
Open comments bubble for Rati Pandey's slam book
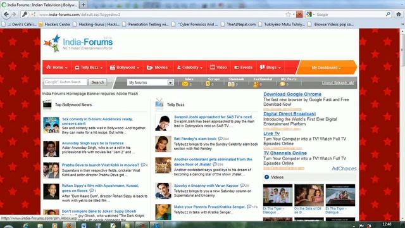(220, 139)
